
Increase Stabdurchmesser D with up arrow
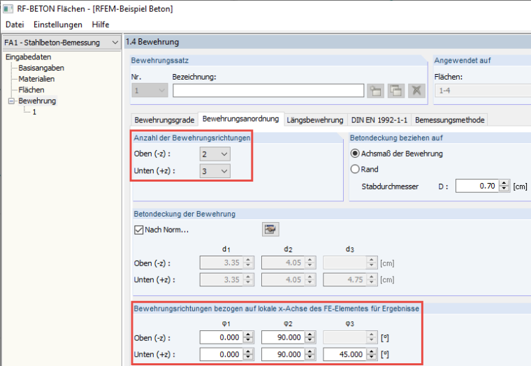point(504,183)
